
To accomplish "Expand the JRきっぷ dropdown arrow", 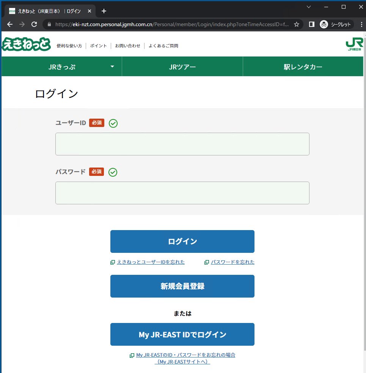I will [x=112, y=67].
